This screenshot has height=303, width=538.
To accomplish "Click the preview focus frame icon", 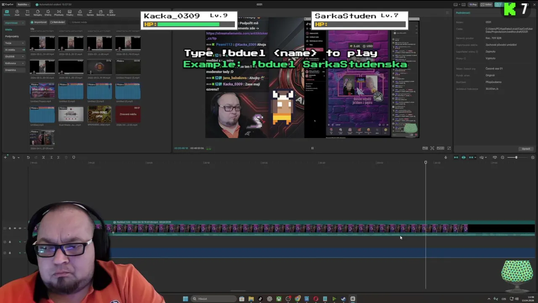I will tap(432, 148).
